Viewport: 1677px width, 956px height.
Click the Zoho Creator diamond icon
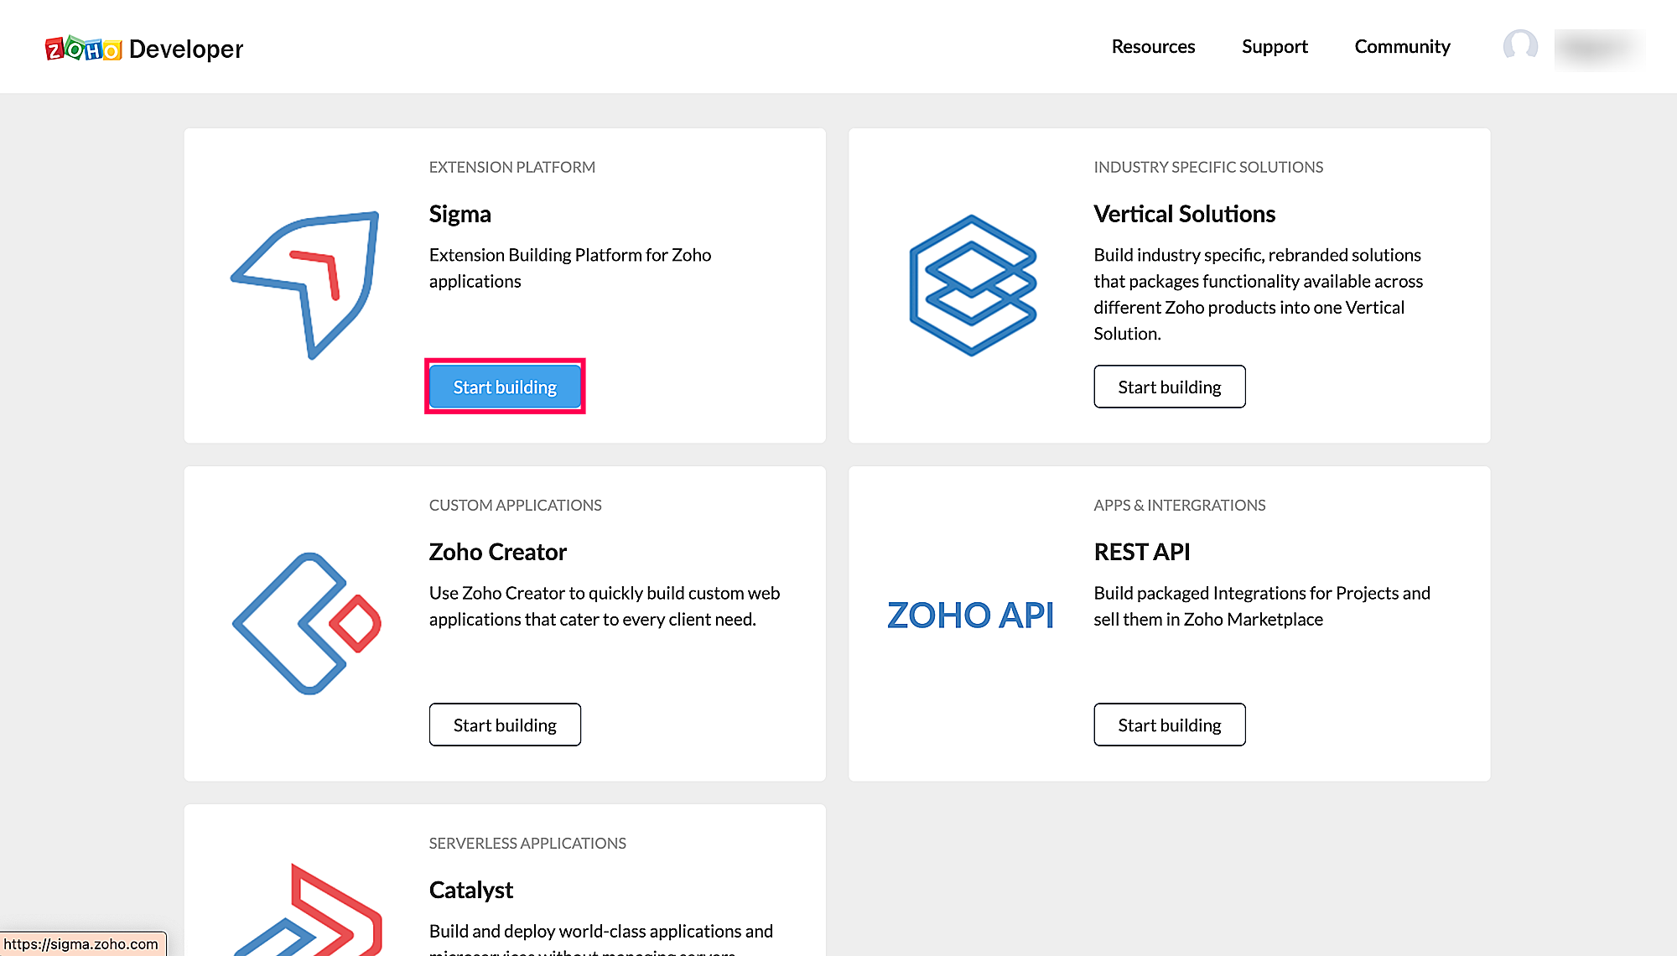(x=307, y=623)
